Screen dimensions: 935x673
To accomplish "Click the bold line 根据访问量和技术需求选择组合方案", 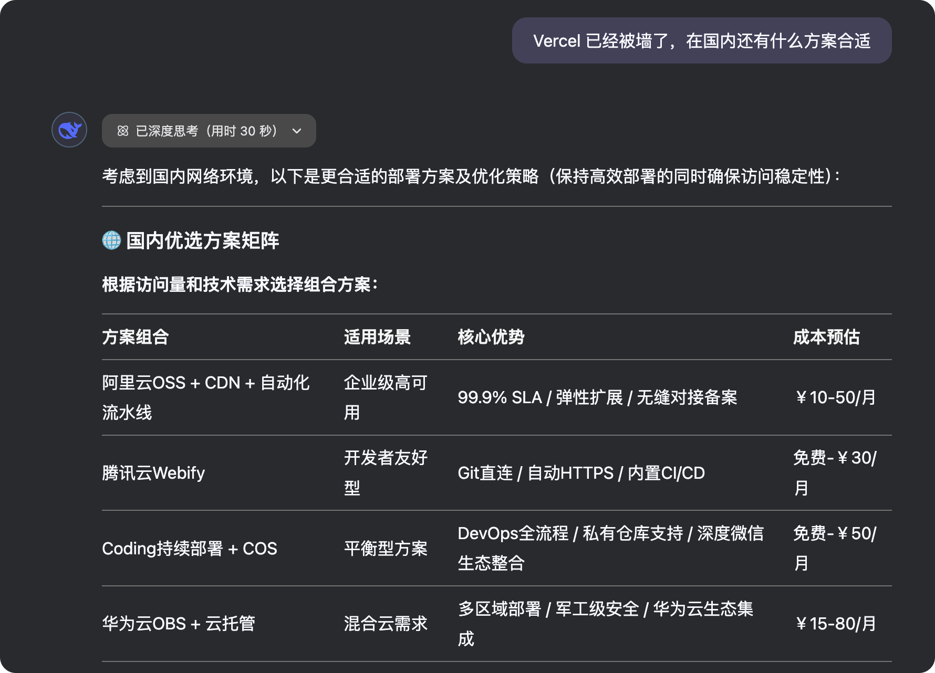I will tap(240, 285).
